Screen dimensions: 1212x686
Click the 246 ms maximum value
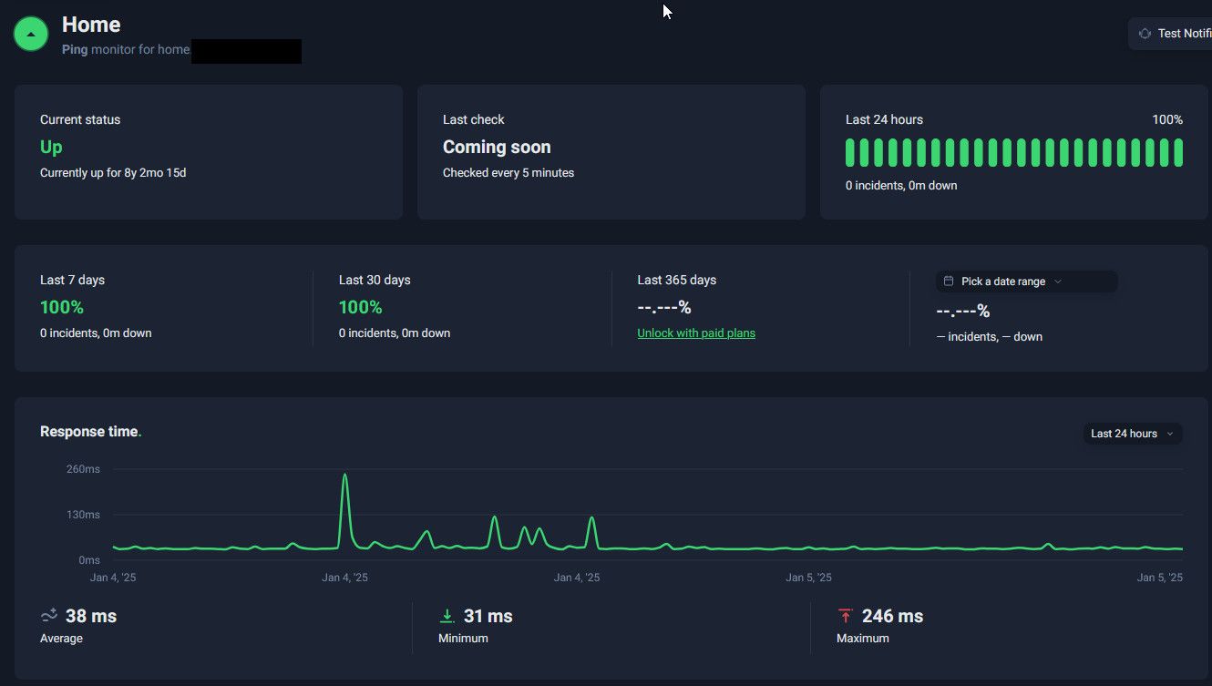click(x=892, y=616)
